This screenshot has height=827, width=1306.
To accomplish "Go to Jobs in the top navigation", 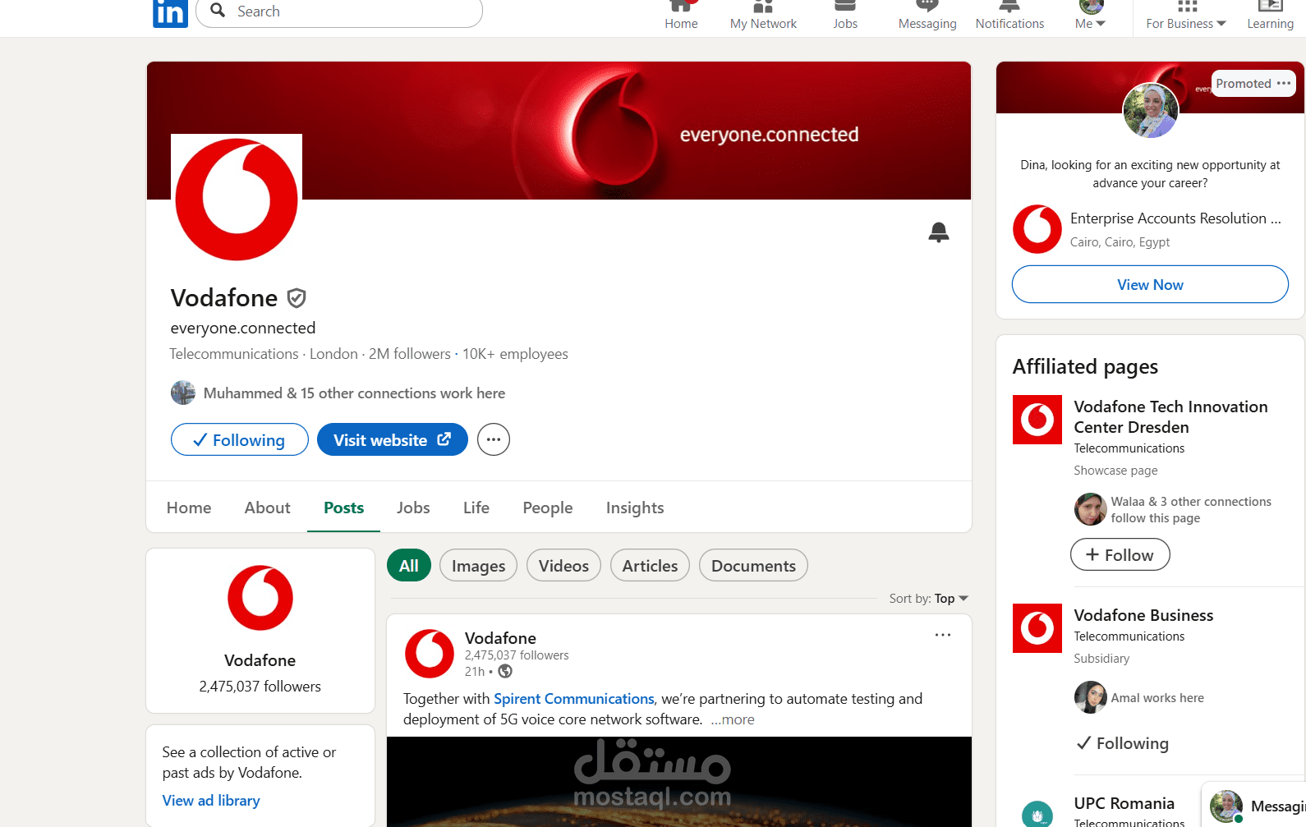I will (x=845, y=16).
